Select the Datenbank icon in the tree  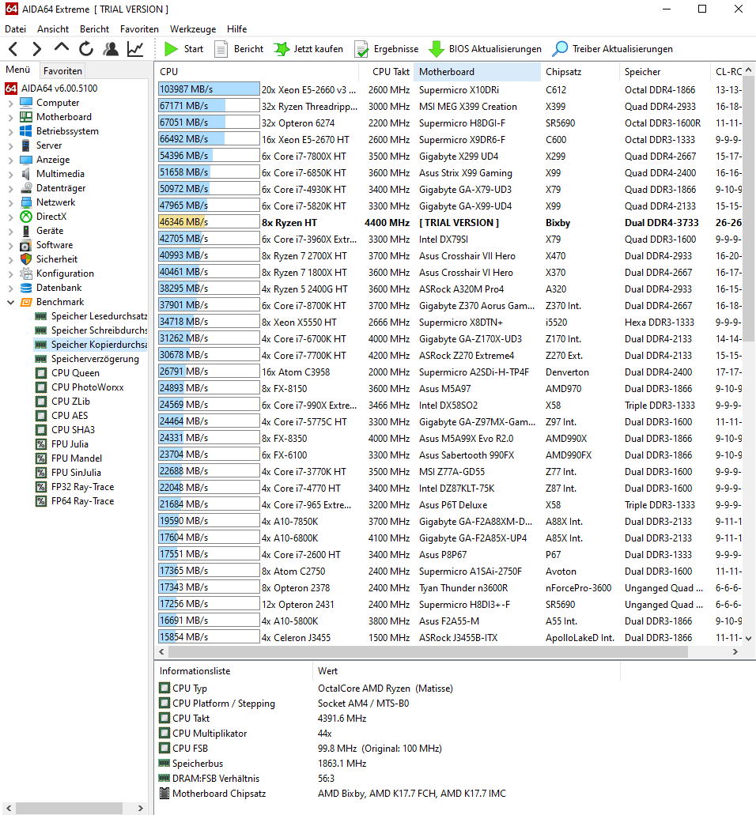click(x=26, y=288)
